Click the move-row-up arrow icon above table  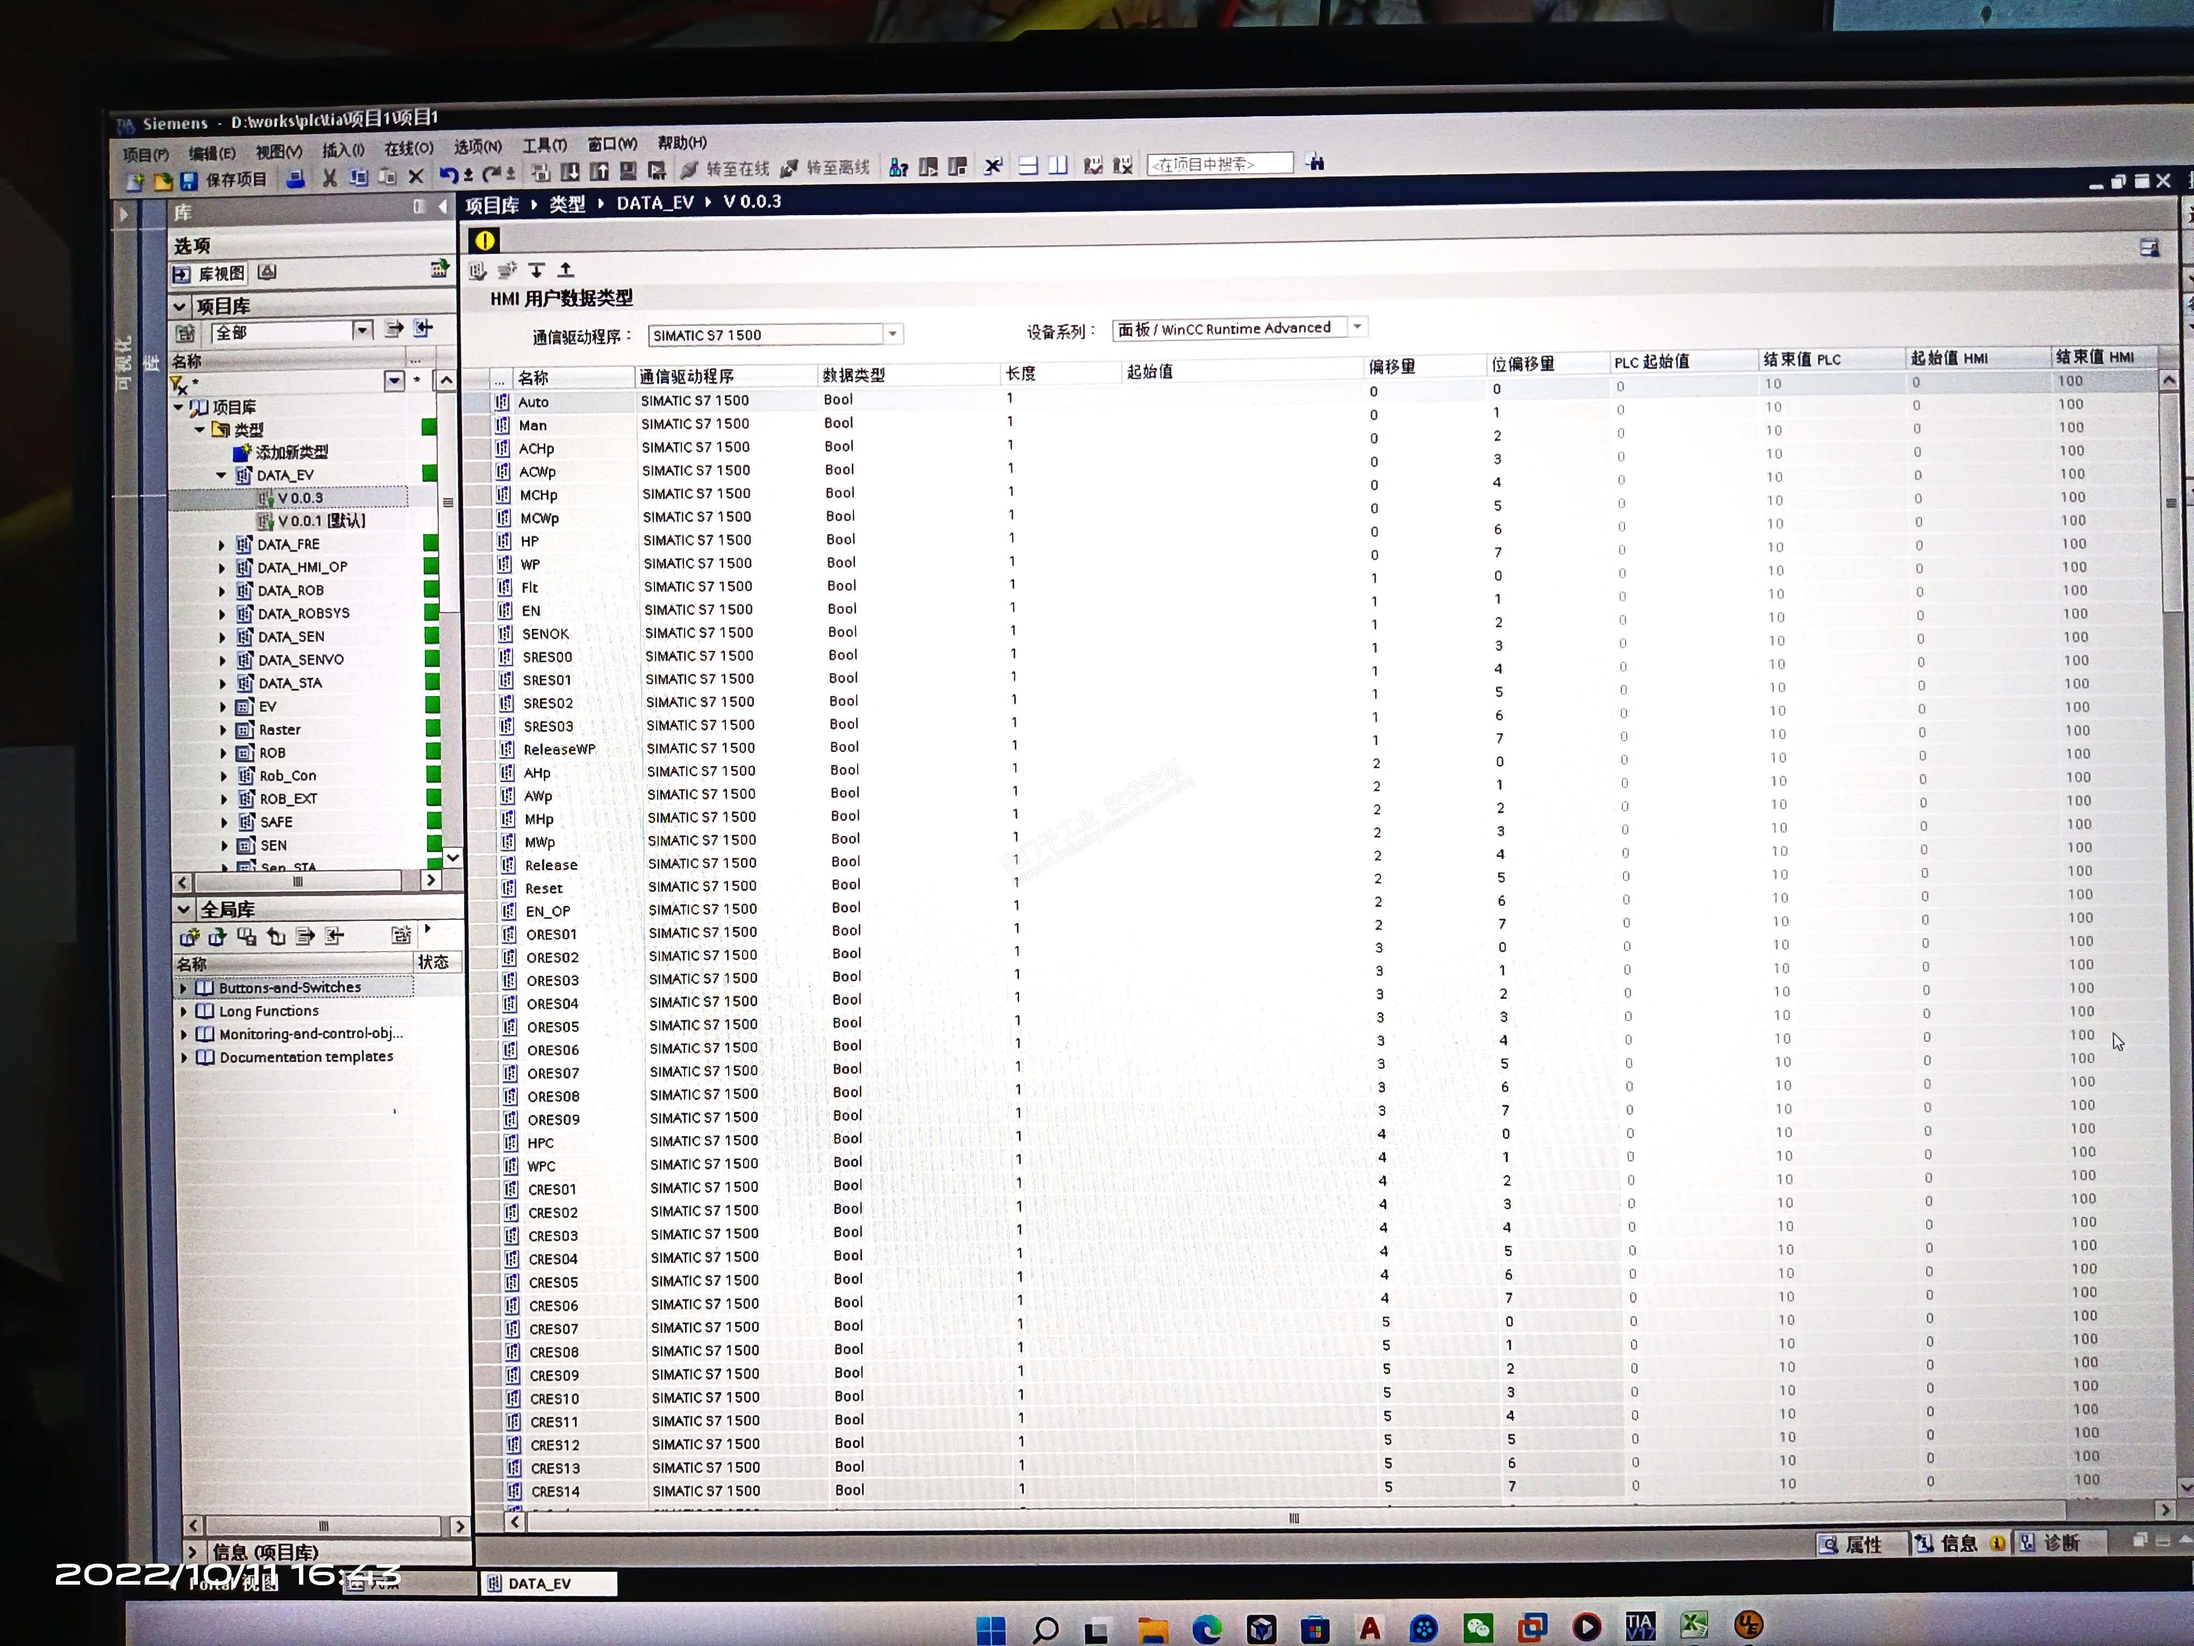[565, 270]
